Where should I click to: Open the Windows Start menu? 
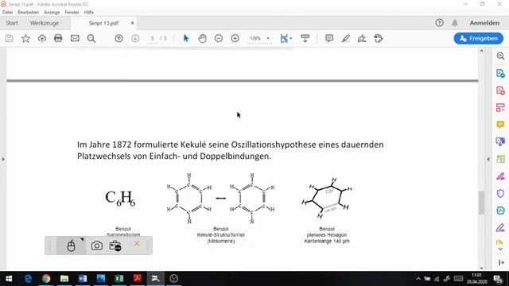9,279
